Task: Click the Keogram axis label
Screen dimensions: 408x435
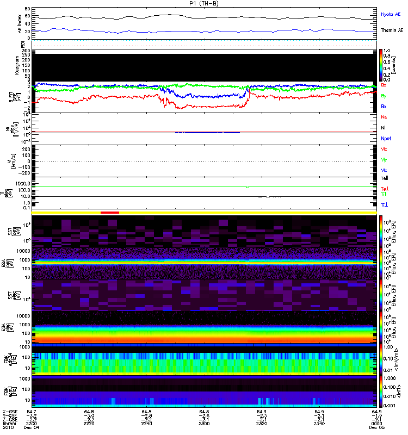Action: (x=17, y=65)
